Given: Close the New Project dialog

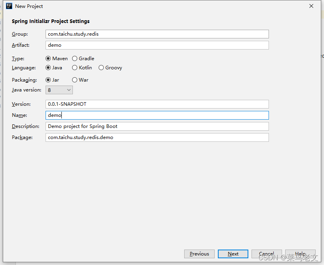Looking at the screenshot, I should 311,6.
